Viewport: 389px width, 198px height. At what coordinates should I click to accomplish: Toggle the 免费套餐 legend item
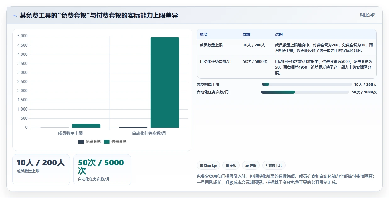(89, 142)
